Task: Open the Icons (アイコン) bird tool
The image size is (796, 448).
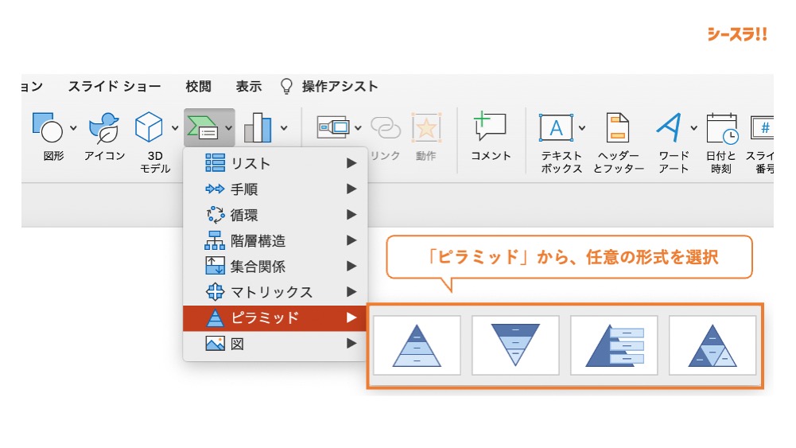Action: click(104, 127)
